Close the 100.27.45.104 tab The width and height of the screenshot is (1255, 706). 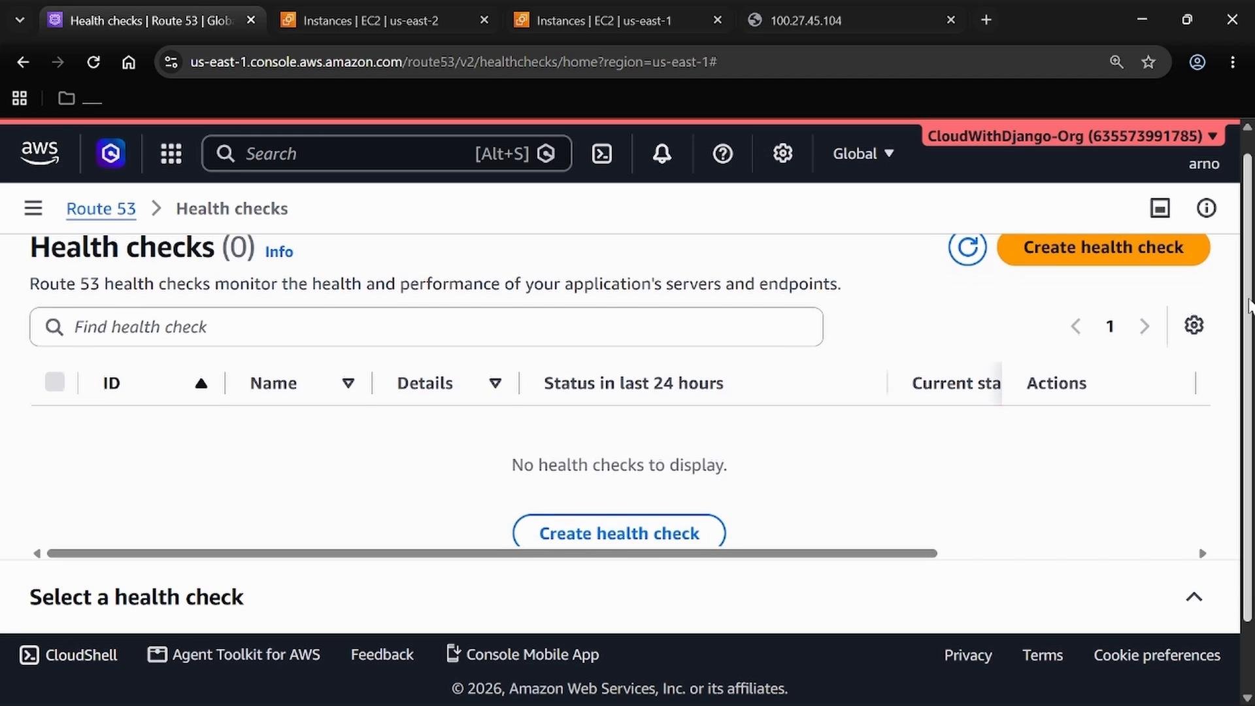951,20
